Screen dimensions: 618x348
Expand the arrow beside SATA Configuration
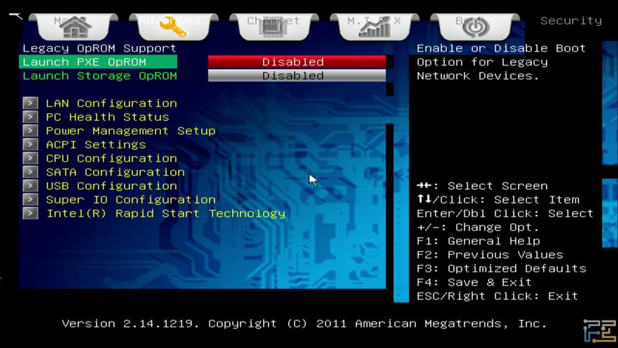pyautogui.click(x=30, y=172)
